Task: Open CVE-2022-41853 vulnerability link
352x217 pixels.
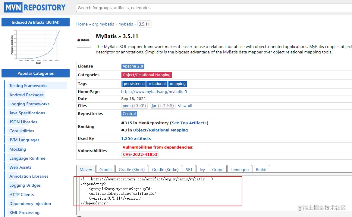Action: click(x=140, y=155)
